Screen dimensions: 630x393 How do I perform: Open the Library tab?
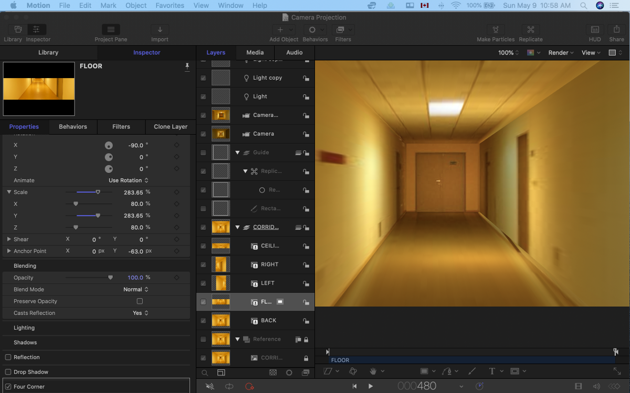(48, 52)
